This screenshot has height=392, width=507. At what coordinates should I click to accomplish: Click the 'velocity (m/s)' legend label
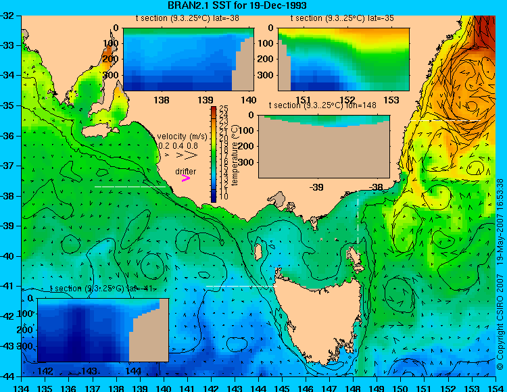[182, 137]
